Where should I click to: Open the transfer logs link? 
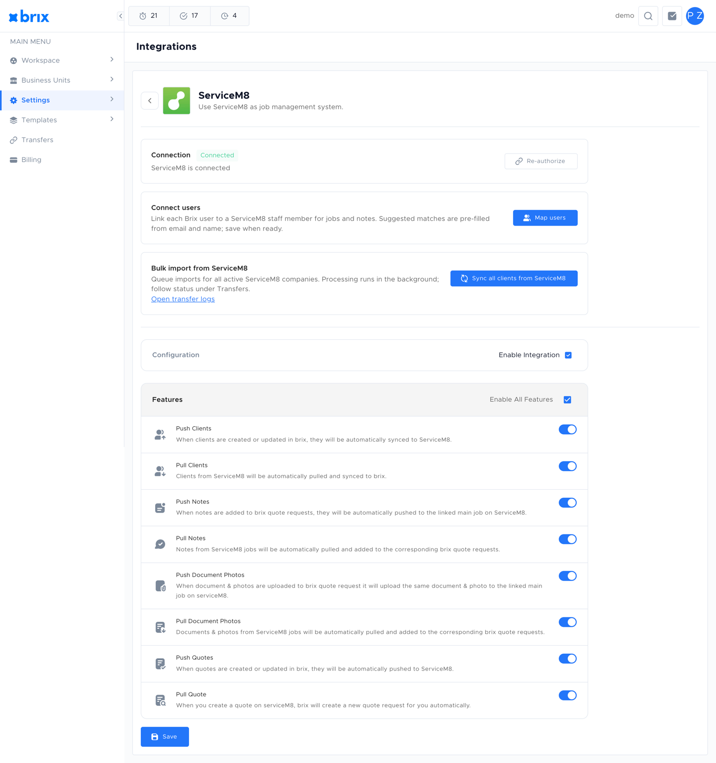[183, 299]
